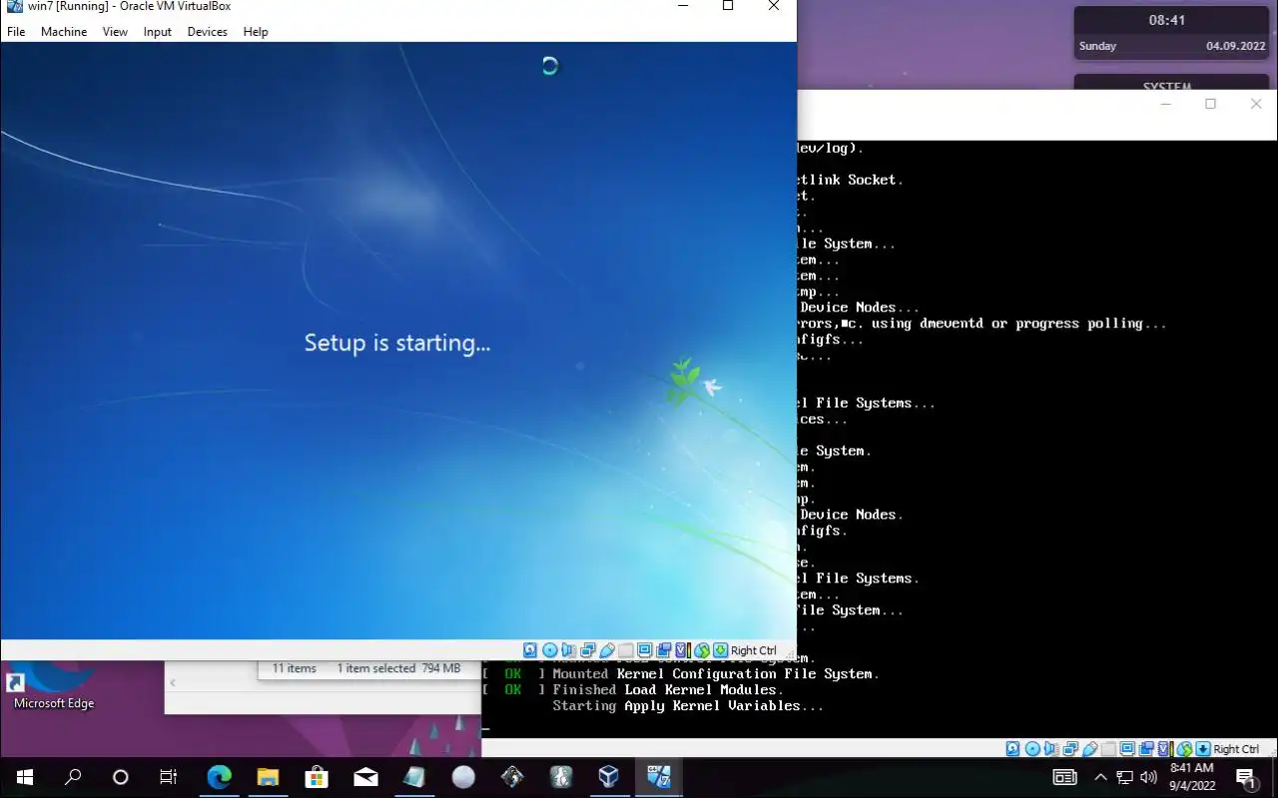
Task: Click scroll left arrow in Explorer window
Action: pos(173,683)
